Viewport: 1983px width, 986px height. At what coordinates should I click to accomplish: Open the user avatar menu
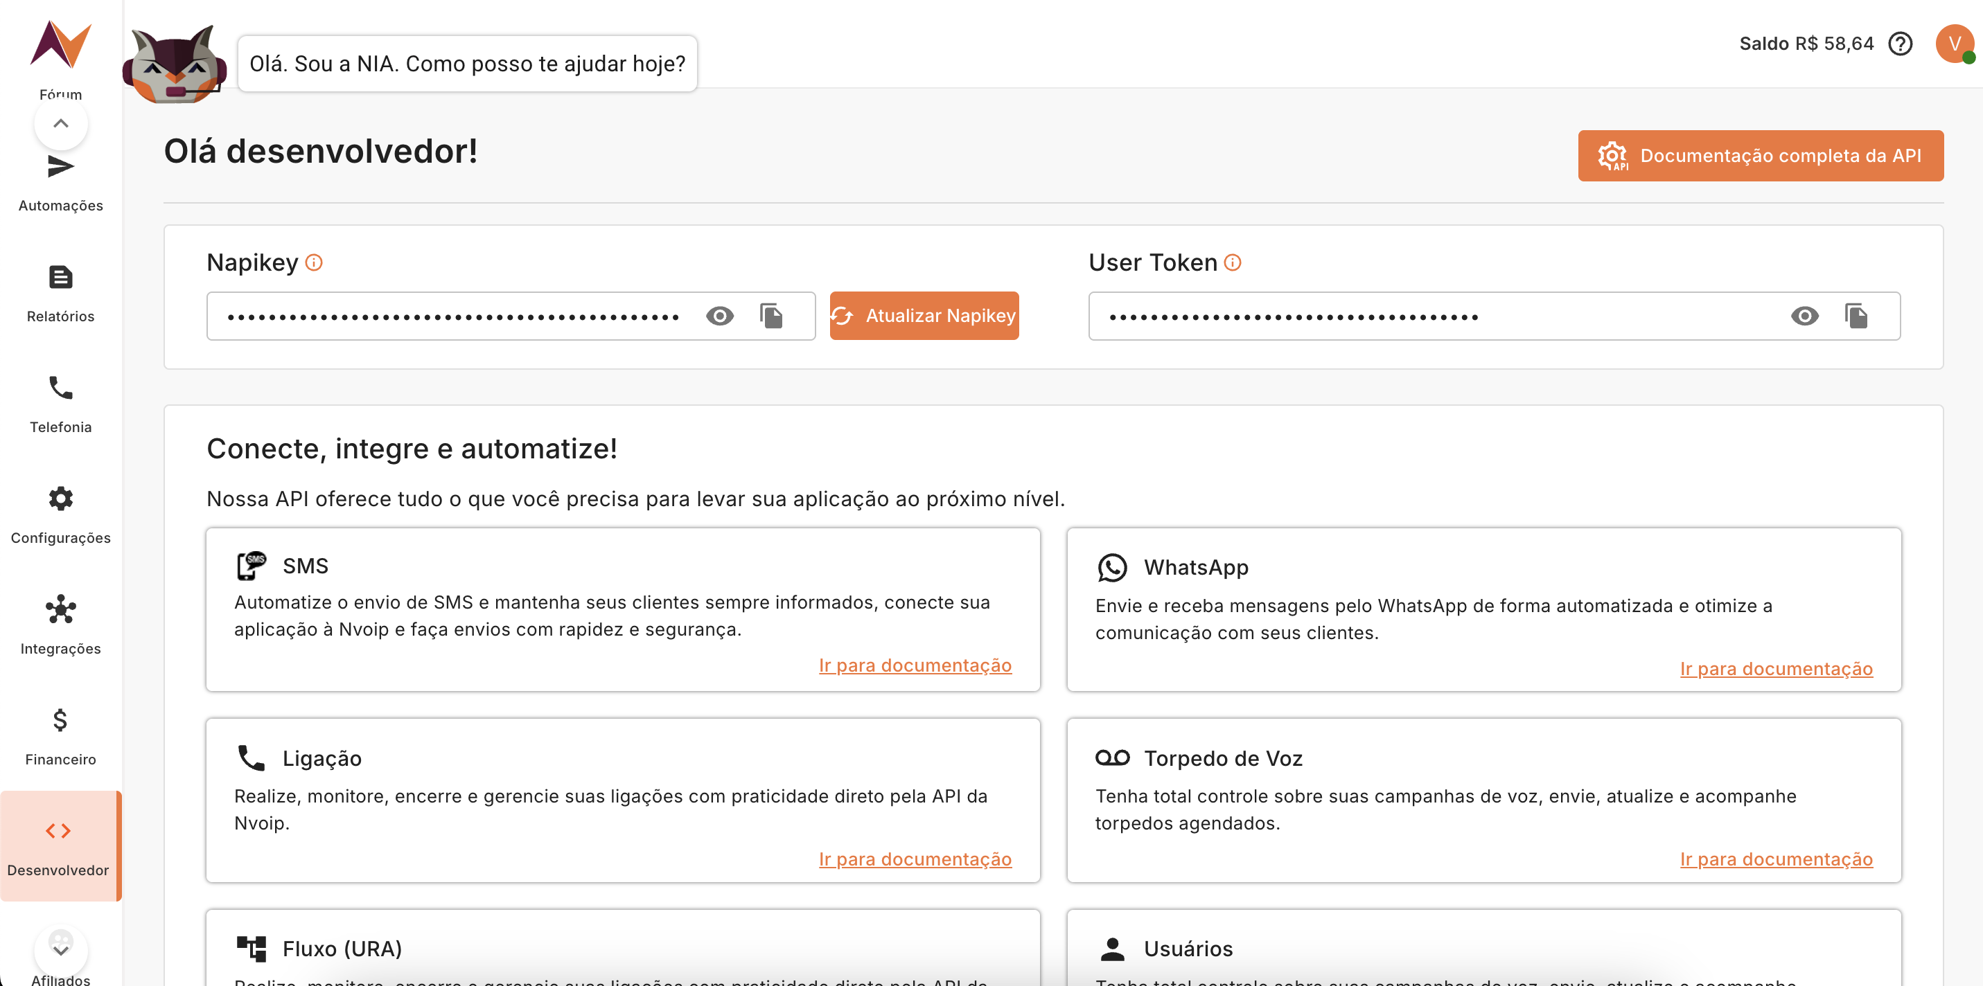click(x=1954, y=44)
